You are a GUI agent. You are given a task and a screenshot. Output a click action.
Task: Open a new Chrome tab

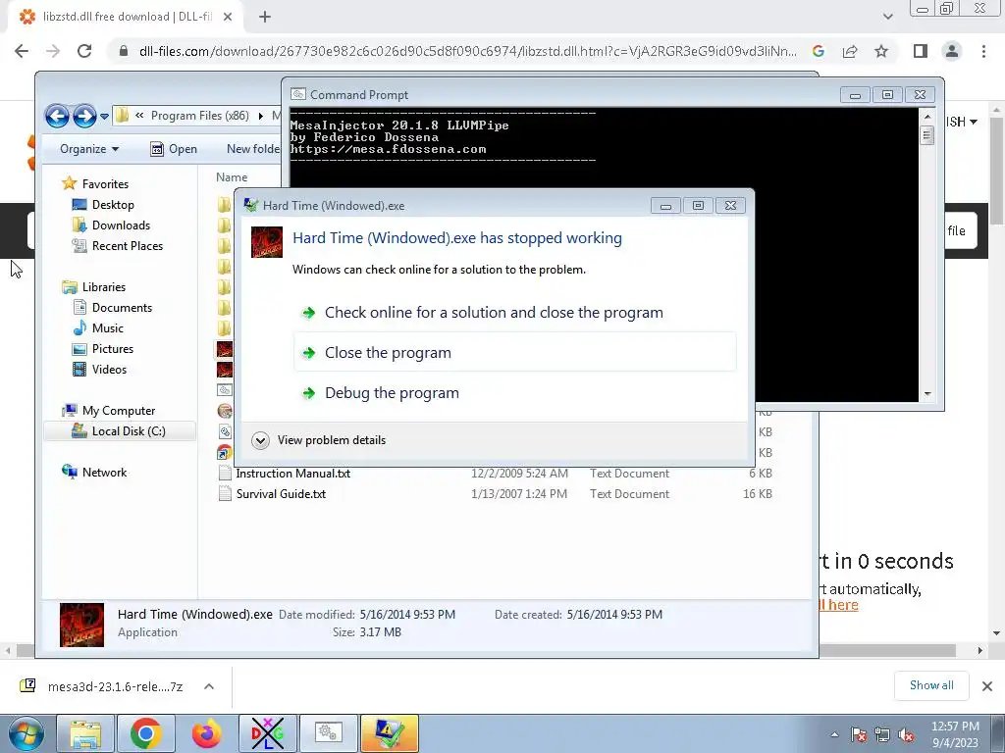(265, 17)
